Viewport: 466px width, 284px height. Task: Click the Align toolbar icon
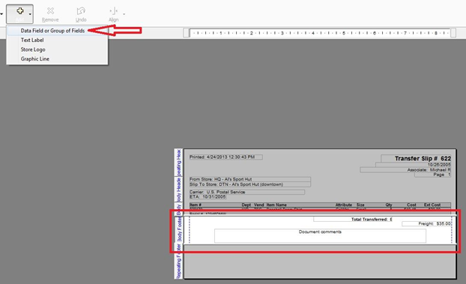tap(113, 11)
